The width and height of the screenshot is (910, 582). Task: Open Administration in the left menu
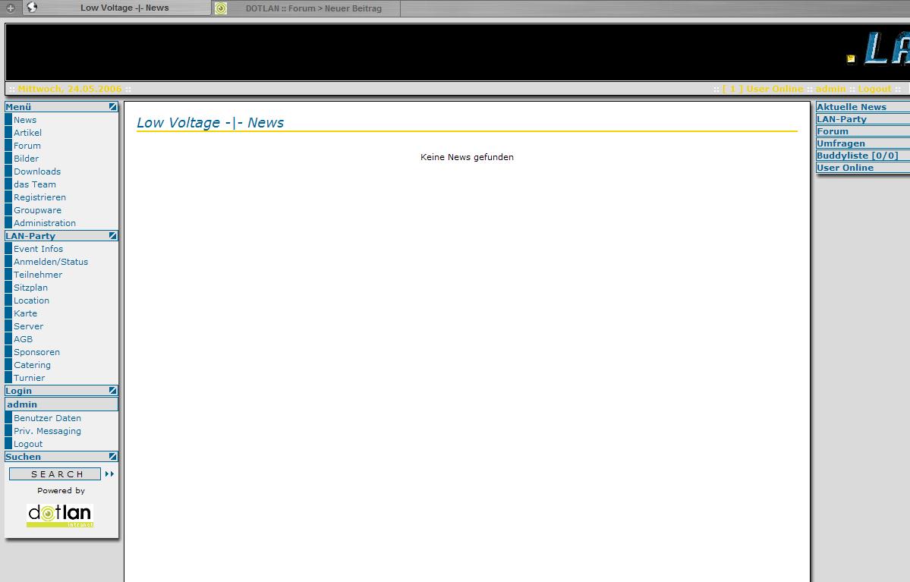tap(45, 223)
